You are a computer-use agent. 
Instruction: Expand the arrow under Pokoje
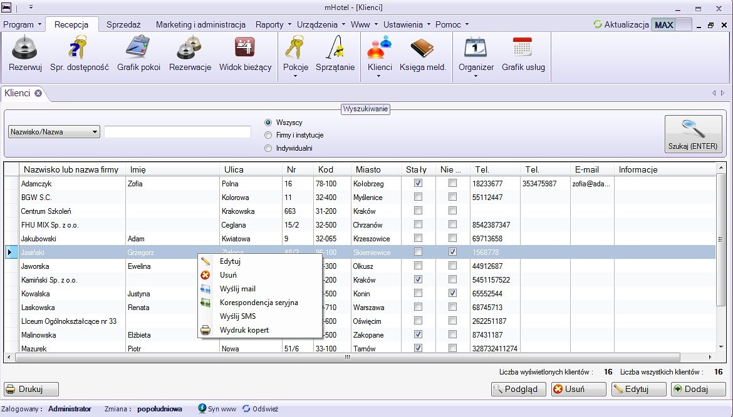tap(296, 76)
